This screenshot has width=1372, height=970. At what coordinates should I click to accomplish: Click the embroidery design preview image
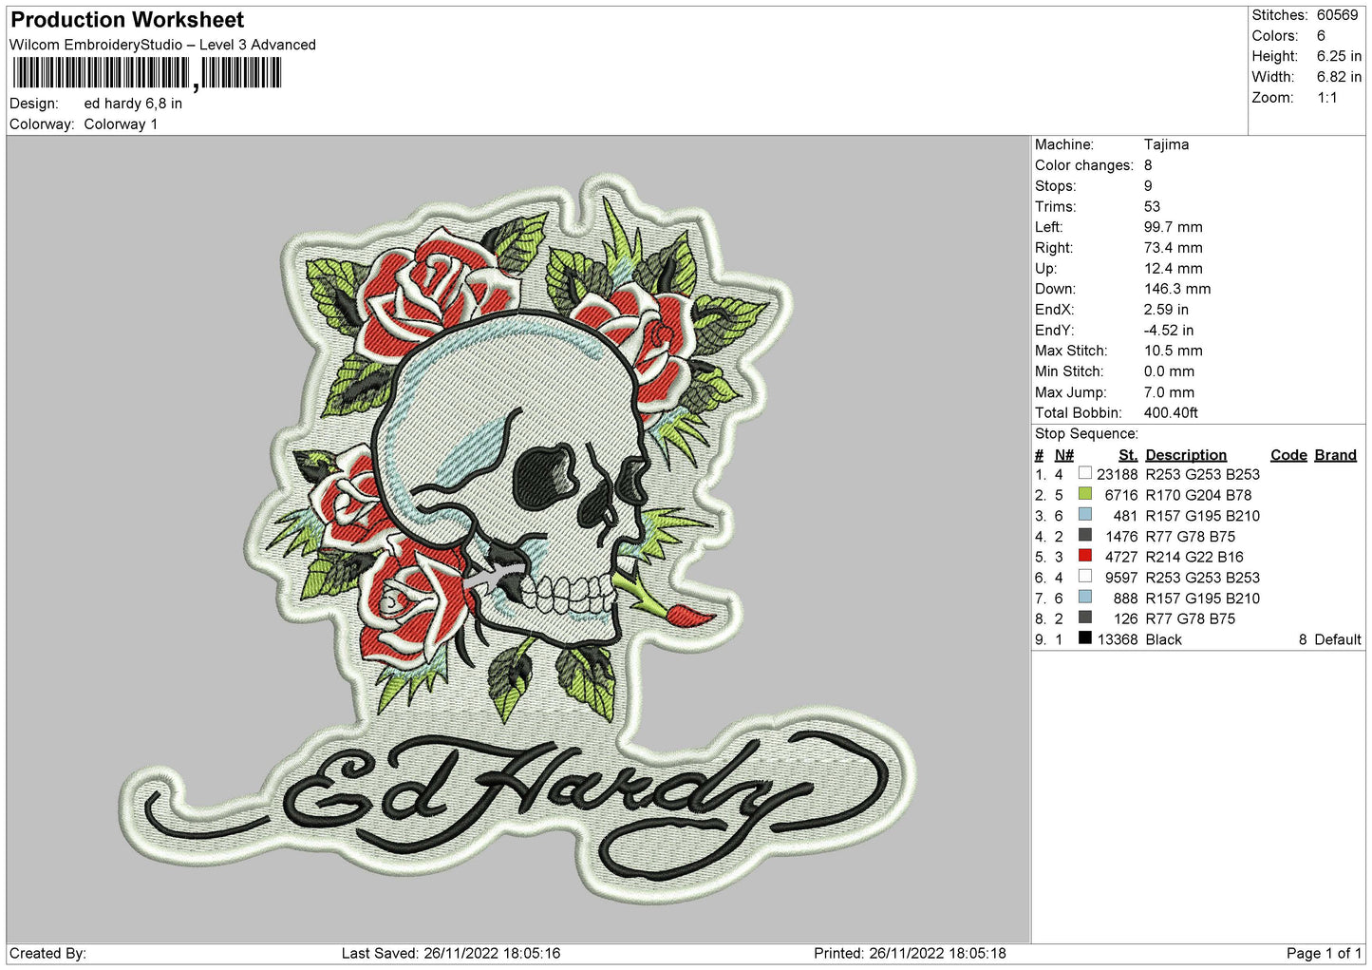pos(518,539)
